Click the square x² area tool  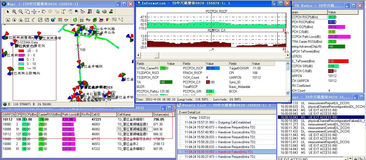pyautogui.click(x=40, y=20)
